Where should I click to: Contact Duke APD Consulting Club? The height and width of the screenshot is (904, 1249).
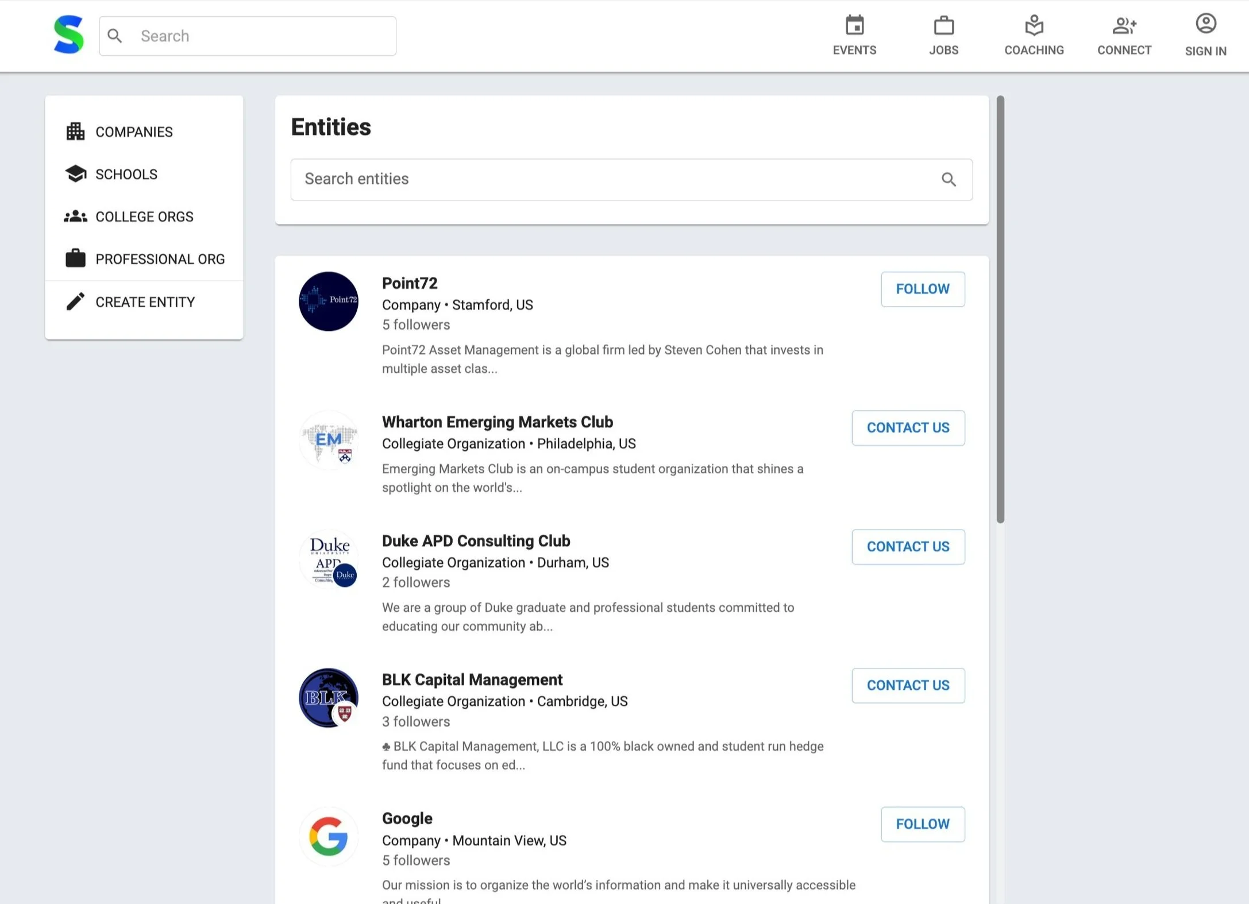click(907, 547)
